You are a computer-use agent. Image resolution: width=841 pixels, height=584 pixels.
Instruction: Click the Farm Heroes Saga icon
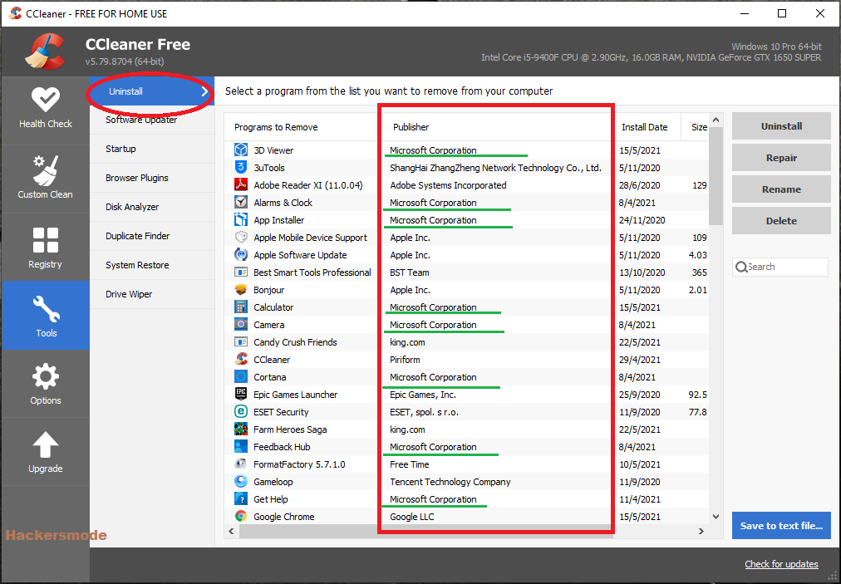(241, 429)
